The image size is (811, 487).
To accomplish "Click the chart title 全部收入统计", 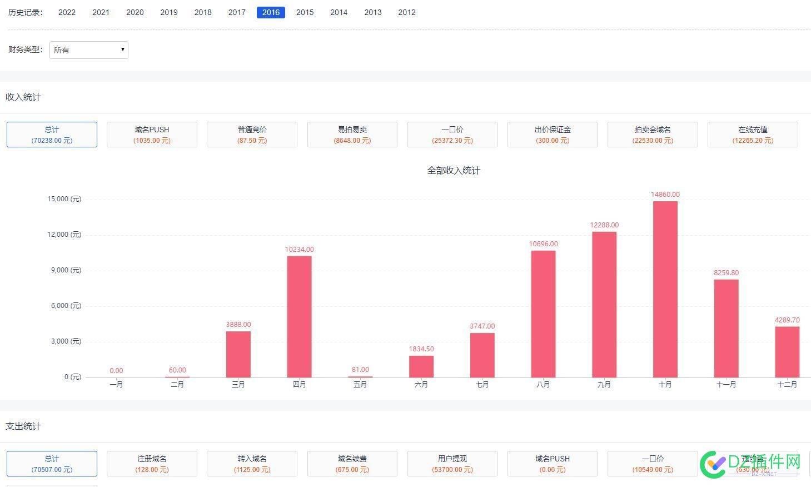I will click(454, 171).
